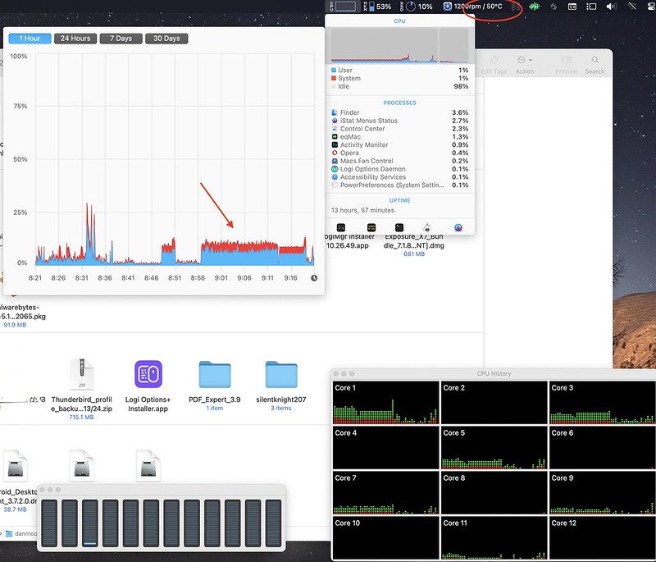Select silentknight207 folder
The width and height of the screenshot is (656, 562).
click(281, 385)
